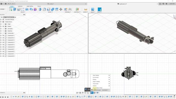Hide Component2:1 with its eye icon
This screenshot has width=176, height=99.
[x=3, y=49]
